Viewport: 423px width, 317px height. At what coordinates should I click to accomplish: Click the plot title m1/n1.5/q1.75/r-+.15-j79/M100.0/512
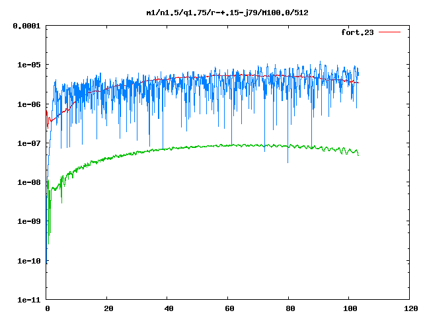pos(227,13)
